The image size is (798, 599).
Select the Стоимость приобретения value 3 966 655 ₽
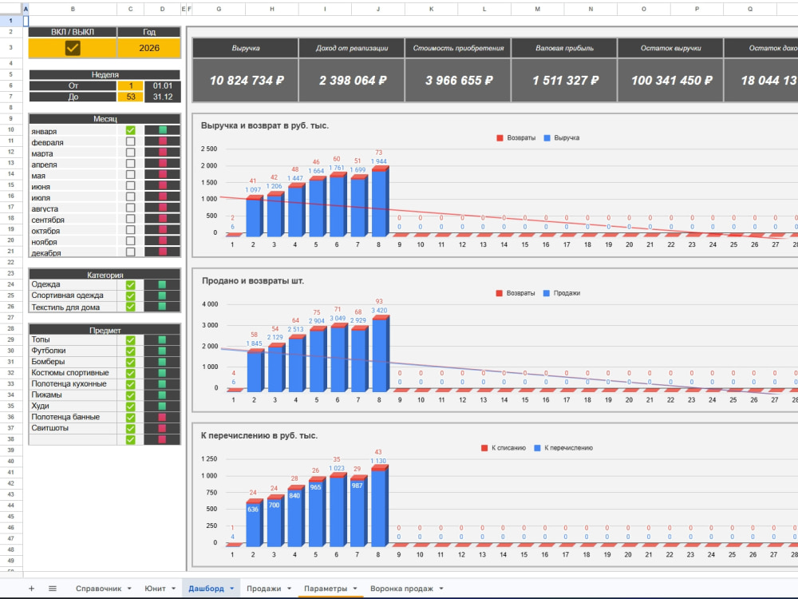coord(459,81)
